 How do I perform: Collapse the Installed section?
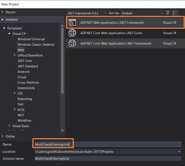click(x=2, y=19)
